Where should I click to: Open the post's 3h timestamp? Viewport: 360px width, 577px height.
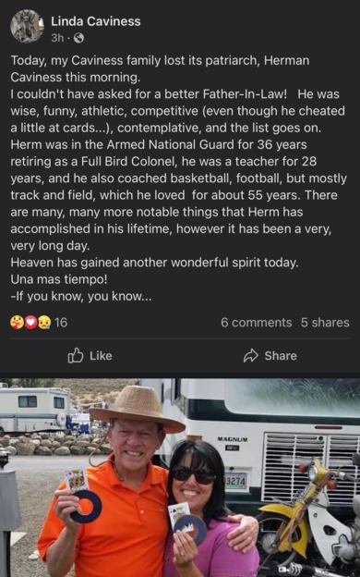[x=57, y=38]
